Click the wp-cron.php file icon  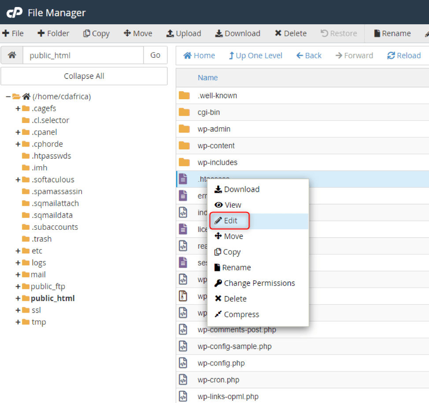pyautogui.click(x=183, y=380)
